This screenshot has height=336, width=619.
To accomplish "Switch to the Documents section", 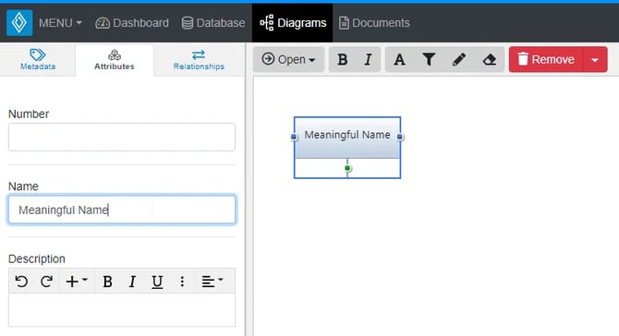I will (374, 23).
